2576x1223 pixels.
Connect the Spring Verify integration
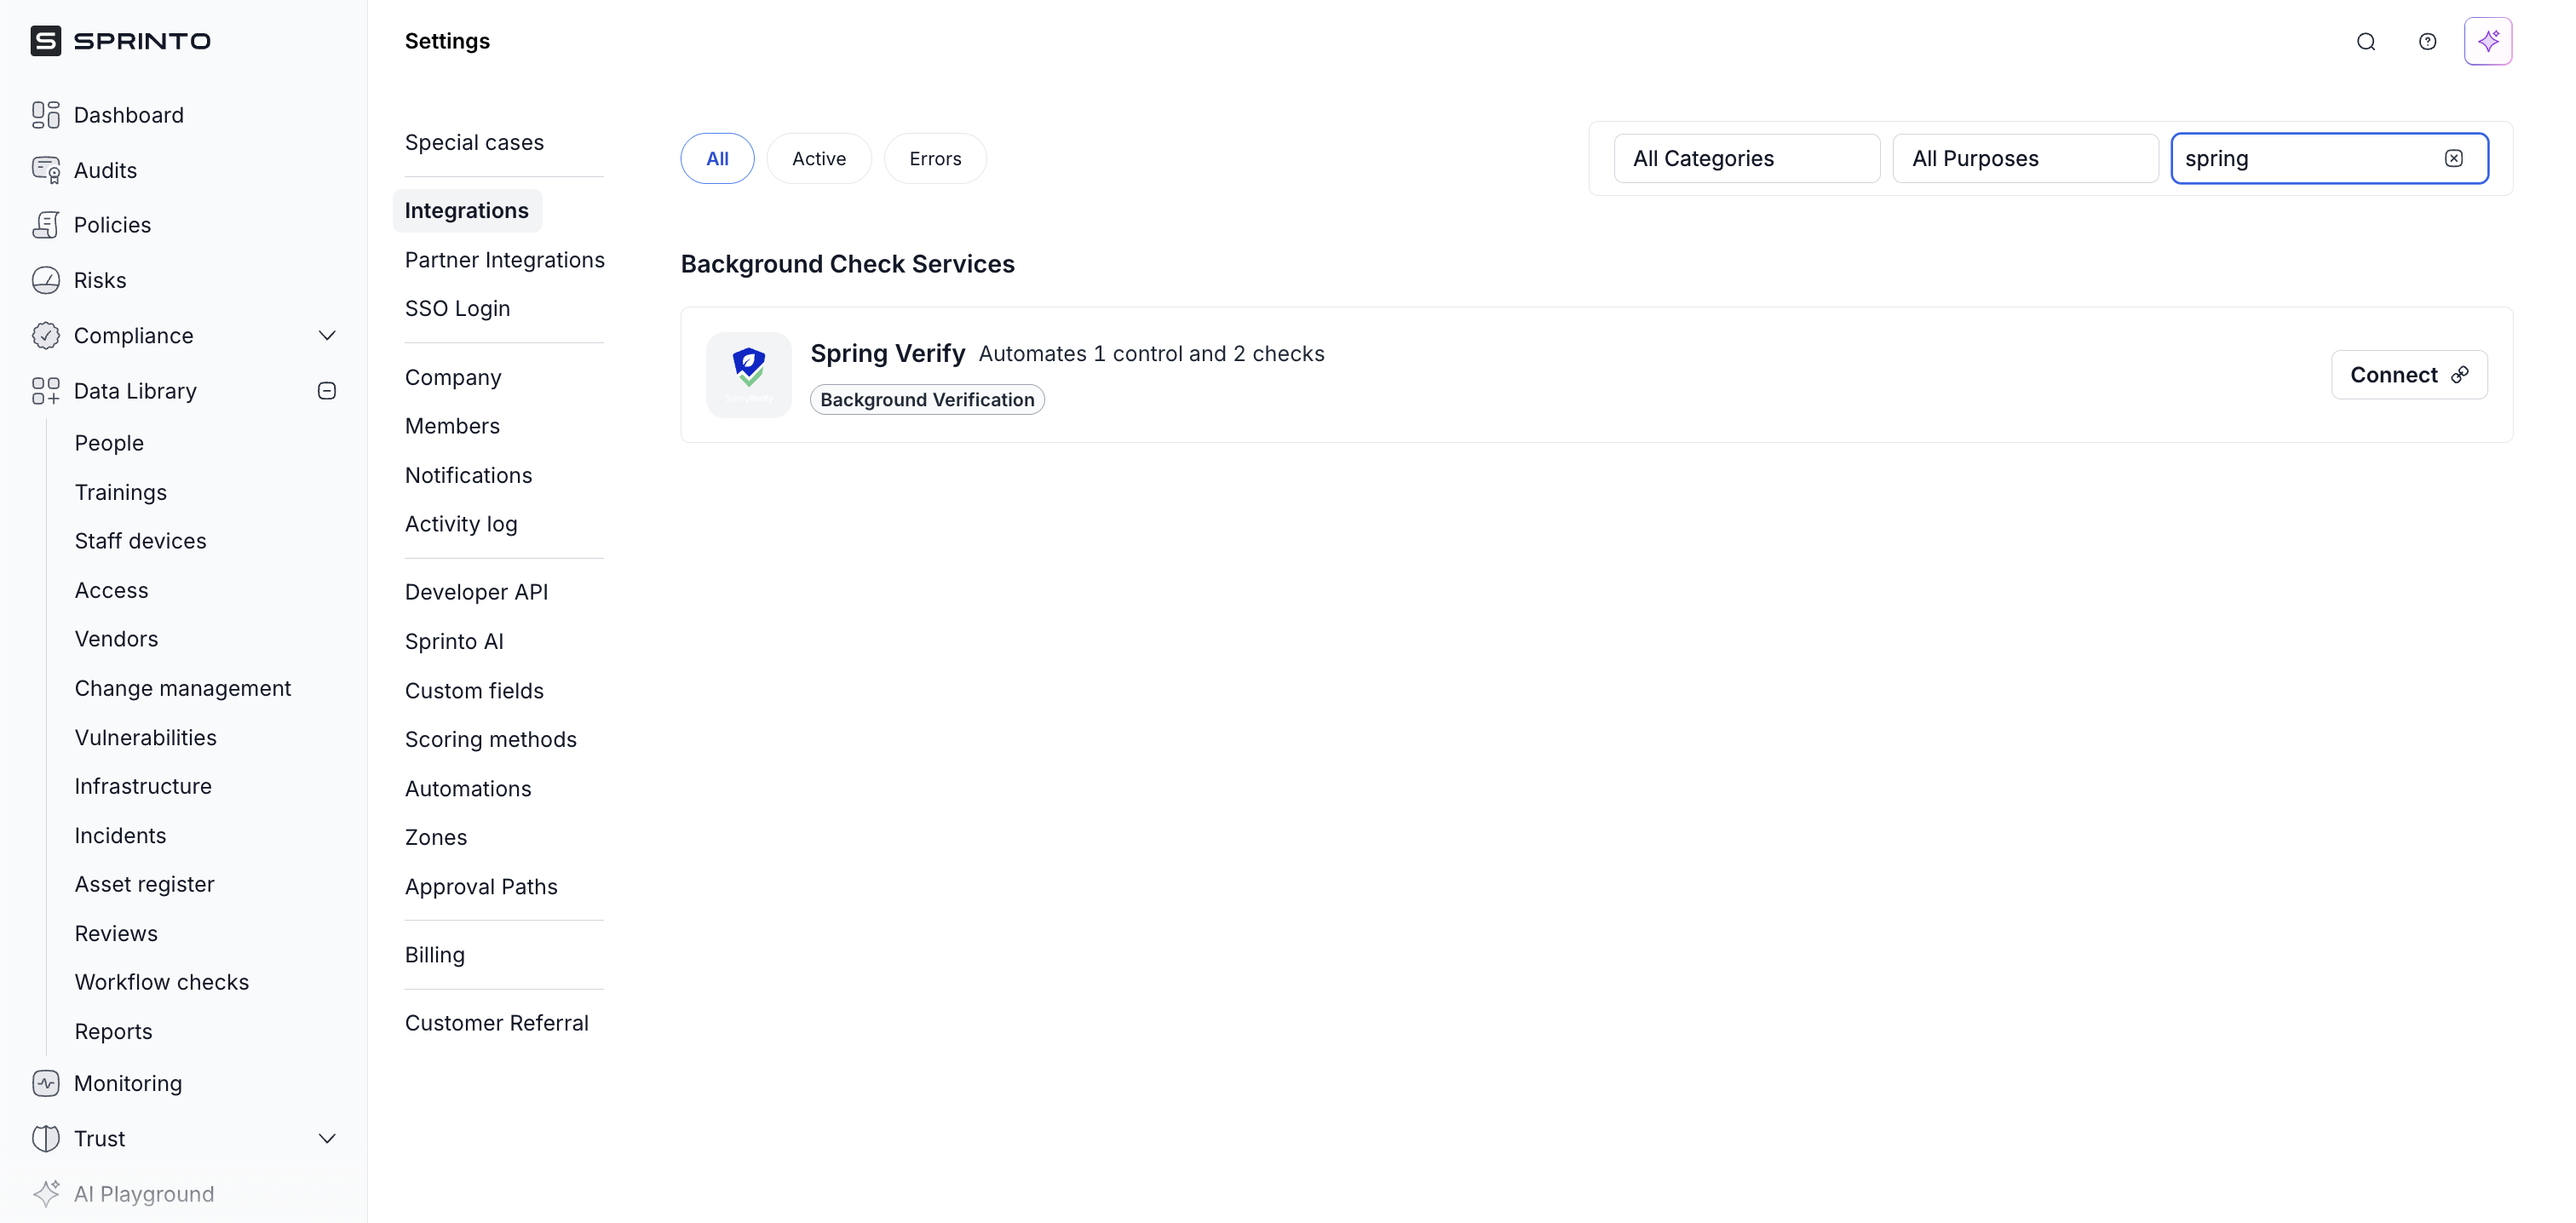click(2408, 375)
